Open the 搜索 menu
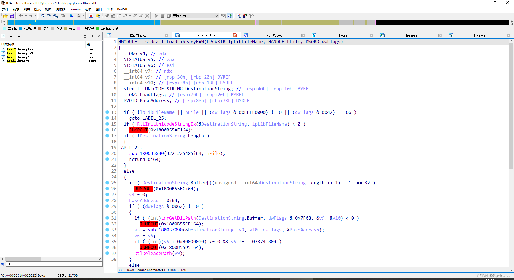Screen dimensions: 514x280 pyautogui.click(x=37, y=9)
